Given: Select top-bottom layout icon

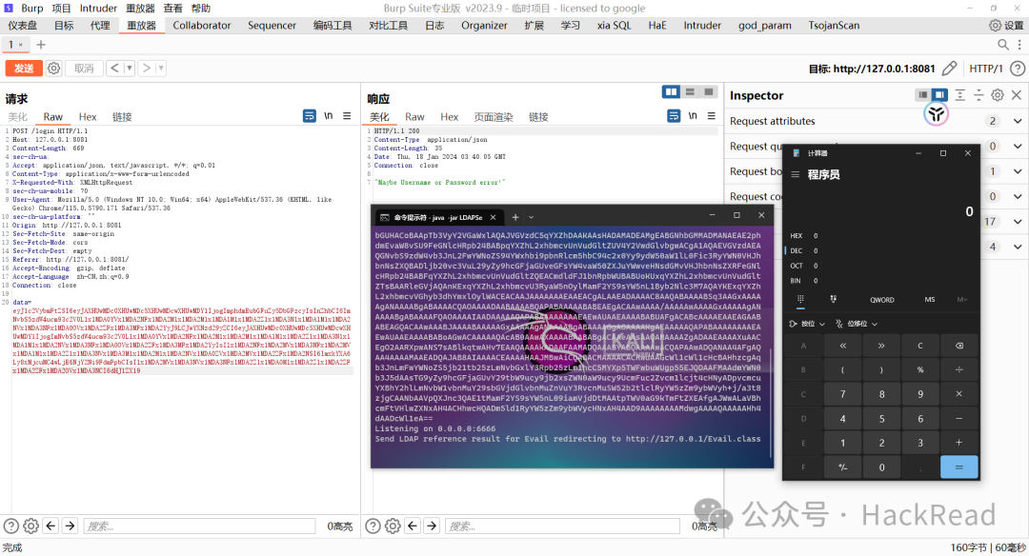Looking at the screenshot, I should coord(690,91).
